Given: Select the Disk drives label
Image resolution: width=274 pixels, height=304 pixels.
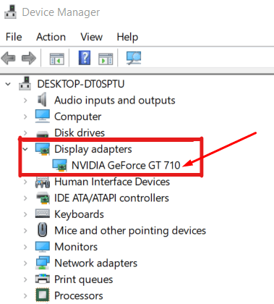Looking at the screenshot, I should [x=80, y=132].
